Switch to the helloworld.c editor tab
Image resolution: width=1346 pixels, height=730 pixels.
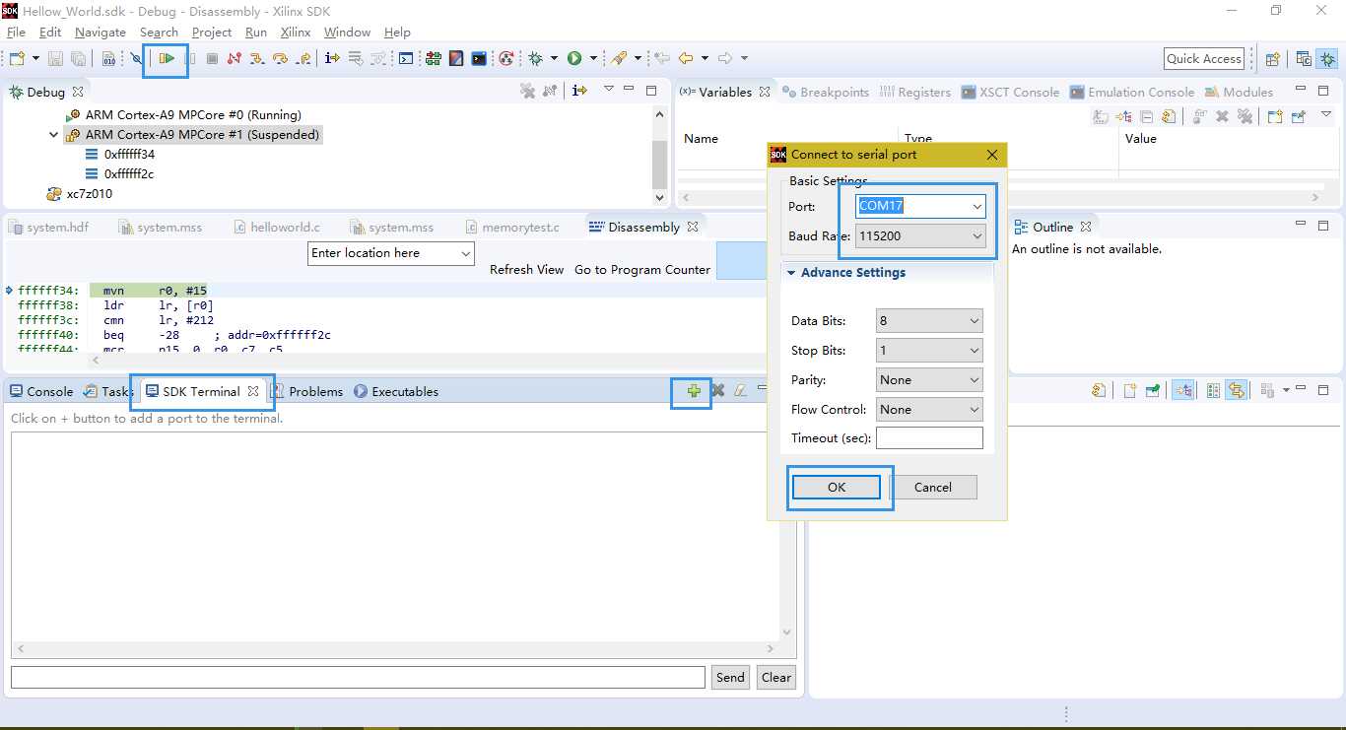[277, 227]
